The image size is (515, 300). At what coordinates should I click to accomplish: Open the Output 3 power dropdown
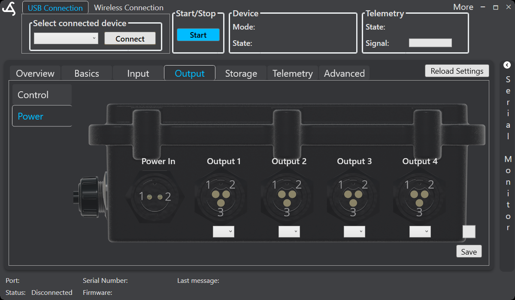[x=354, y=232]
